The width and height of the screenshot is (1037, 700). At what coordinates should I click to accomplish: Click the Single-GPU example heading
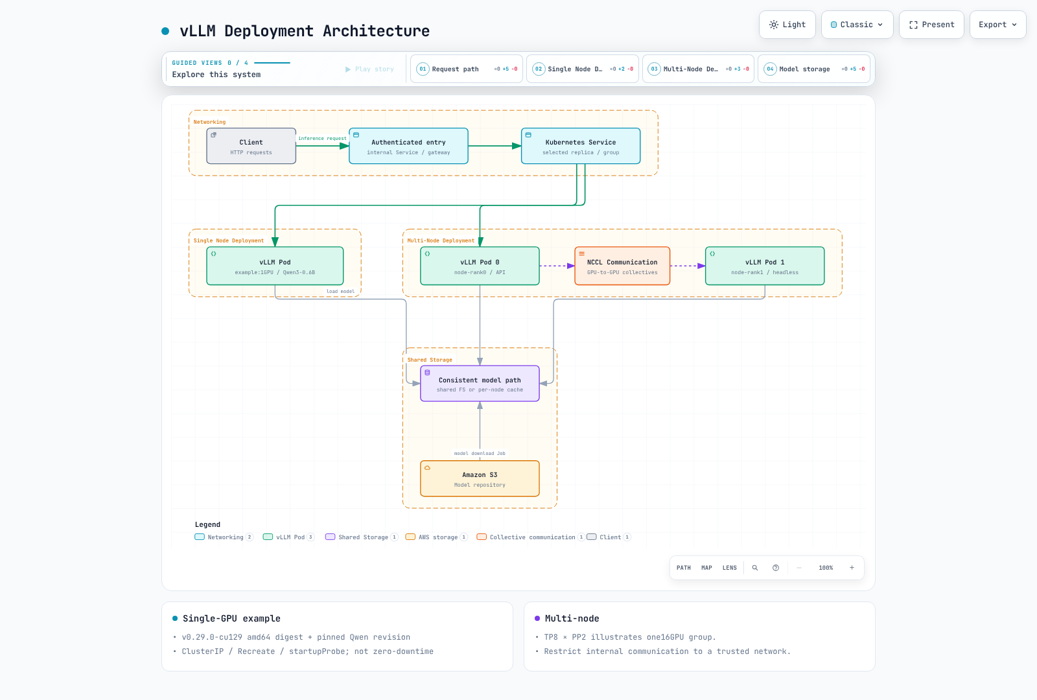coord(231,618)
